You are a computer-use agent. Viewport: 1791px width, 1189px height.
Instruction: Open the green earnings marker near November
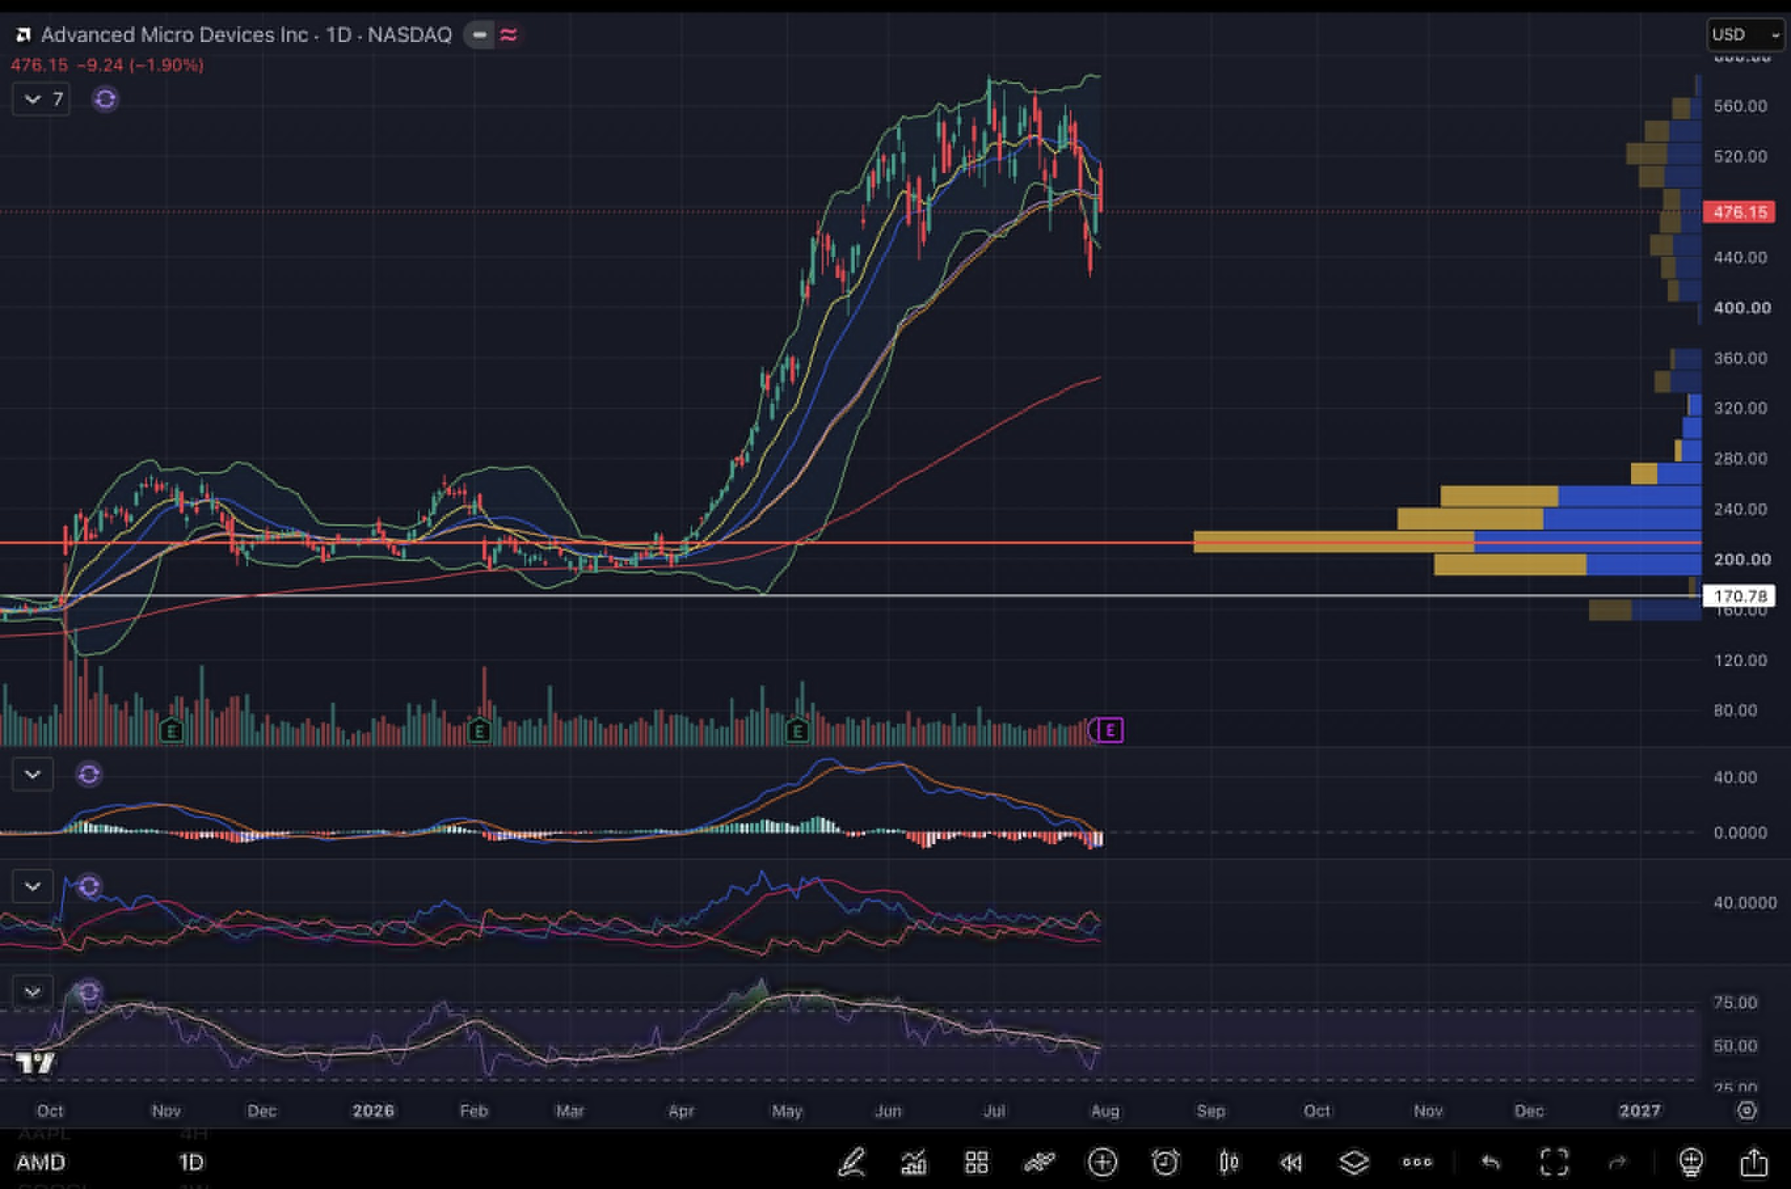(x=171, y=731)
